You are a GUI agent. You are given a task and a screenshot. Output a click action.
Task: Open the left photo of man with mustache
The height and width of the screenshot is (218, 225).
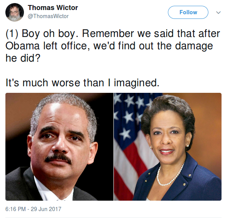click(59, 147)
